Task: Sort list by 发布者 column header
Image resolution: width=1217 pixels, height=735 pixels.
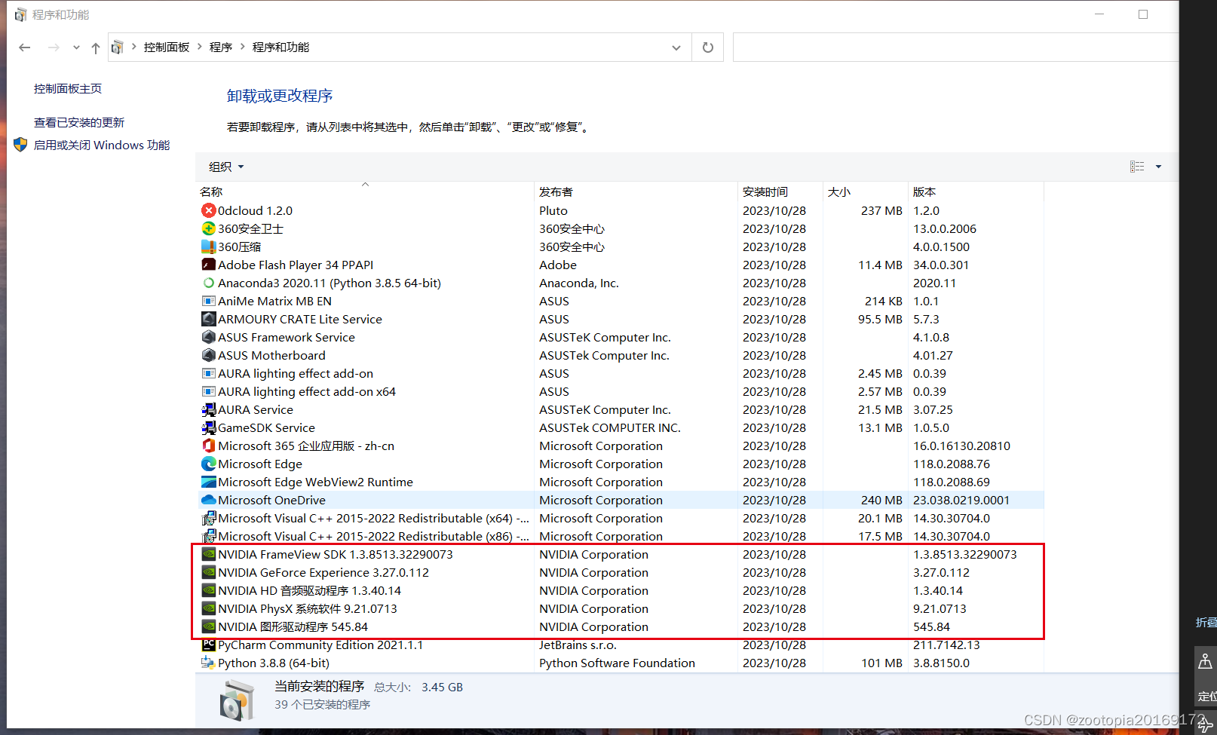Action: [636, 191]
